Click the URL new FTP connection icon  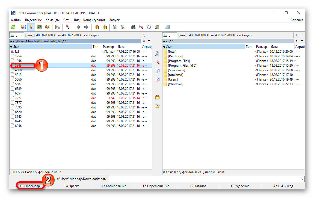pos(123,27)
